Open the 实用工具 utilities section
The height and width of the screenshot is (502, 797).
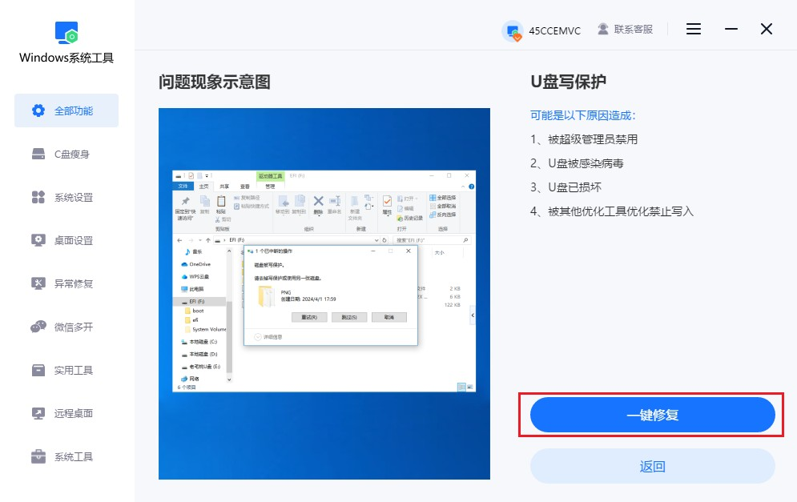[66, 370]
